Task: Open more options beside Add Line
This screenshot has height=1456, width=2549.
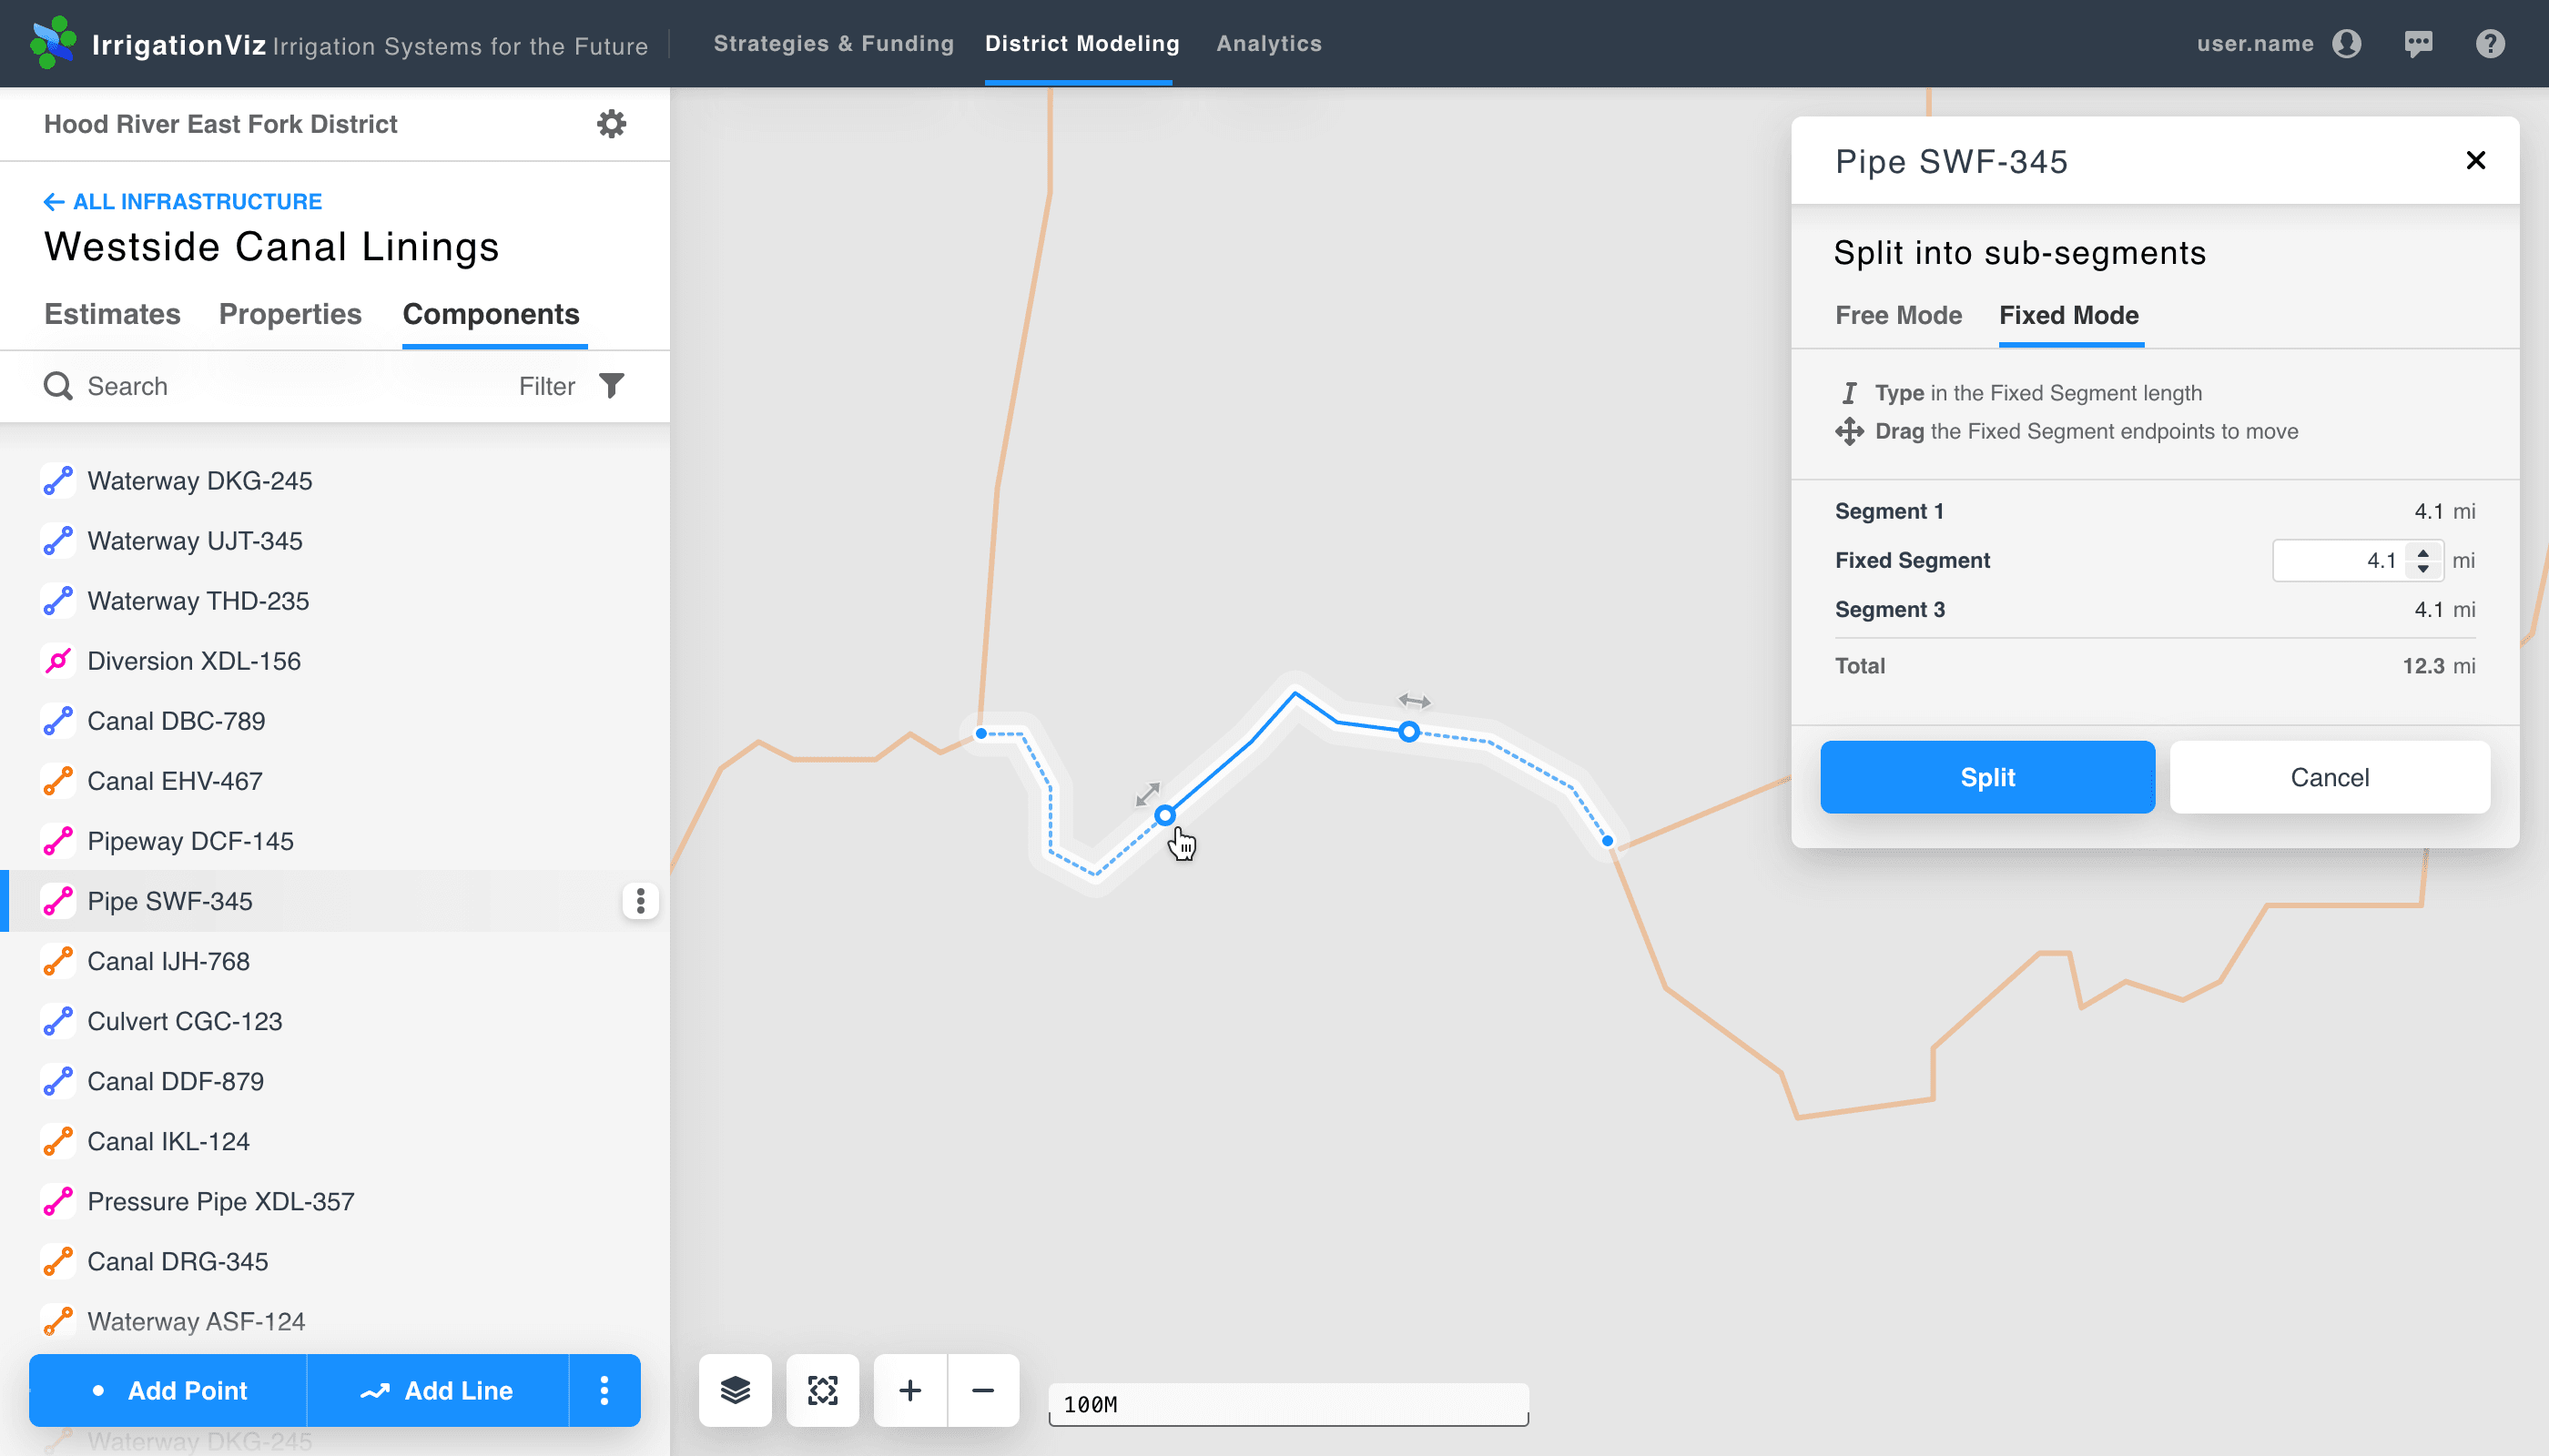Action: coord(604,1390)
